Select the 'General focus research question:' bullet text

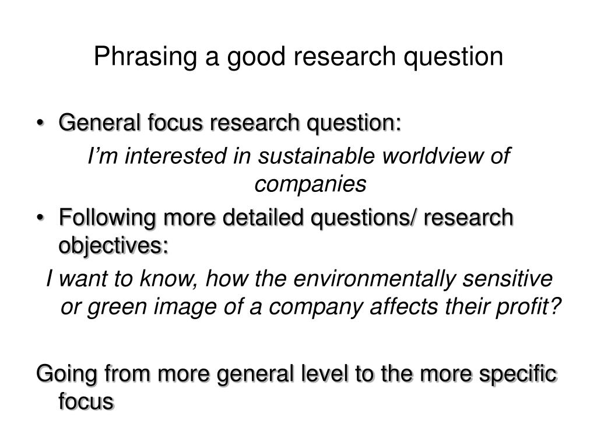point(230,124)
